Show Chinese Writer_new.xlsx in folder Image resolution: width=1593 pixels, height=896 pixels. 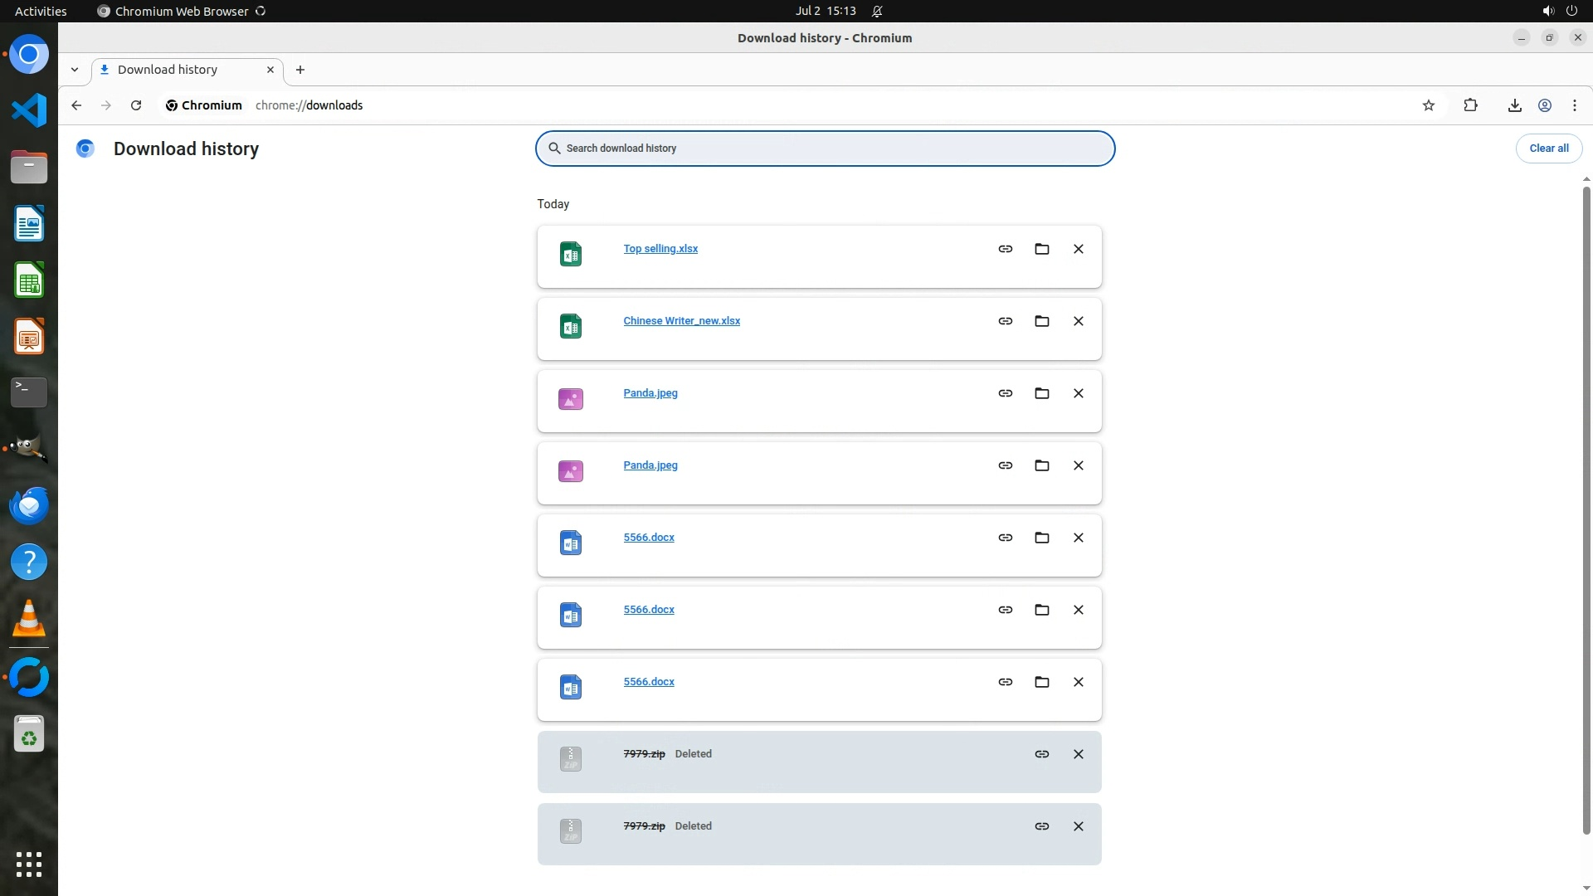(1041, 321)
